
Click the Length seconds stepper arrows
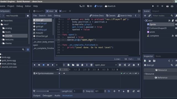pyautogui.click(x=84, y=91)
